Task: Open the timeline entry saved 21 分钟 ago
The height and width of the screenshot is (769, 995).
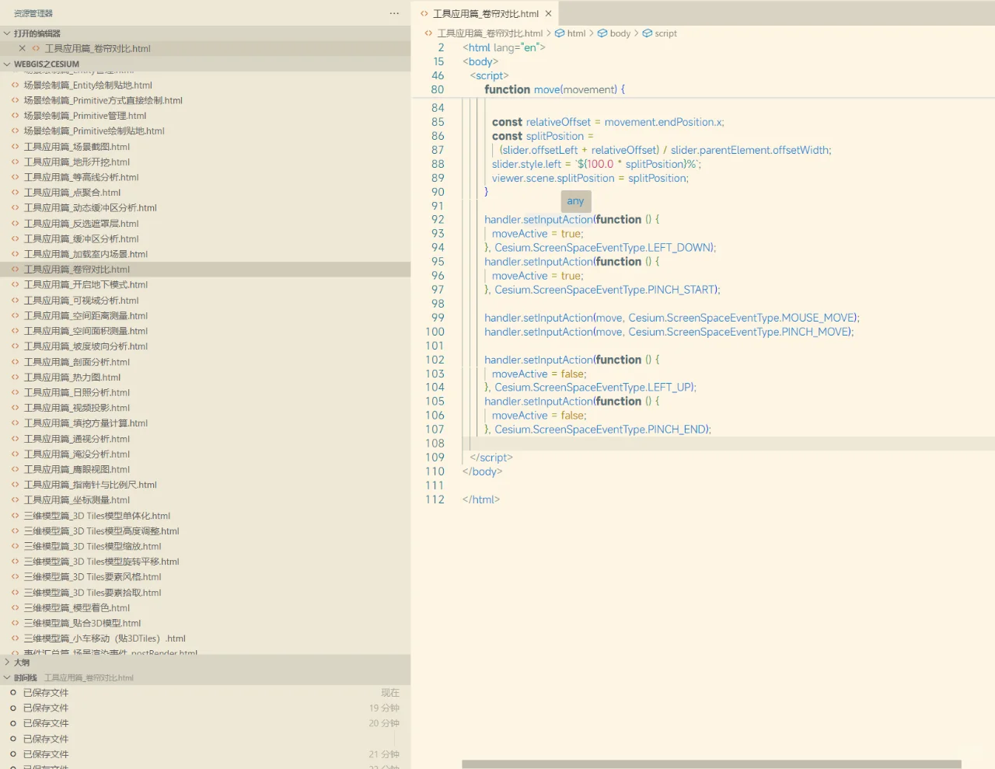Action: point(205,754)
